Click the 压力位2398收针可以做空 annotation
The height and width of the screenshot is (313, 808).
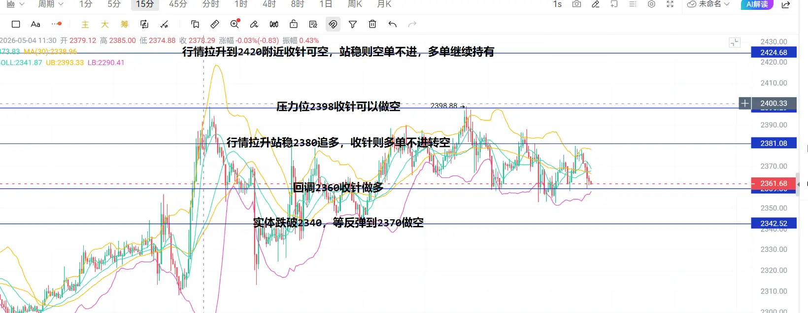click(338, 106)
